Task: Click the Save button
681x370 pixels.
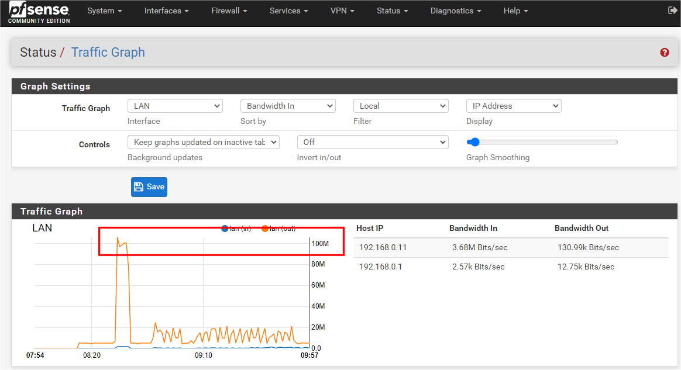Action: coord(149,187)
